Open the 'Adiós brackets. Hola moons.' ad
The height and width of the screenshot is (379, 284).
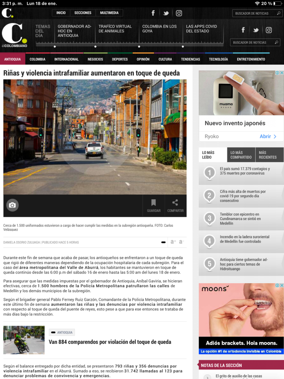point(241,318)
